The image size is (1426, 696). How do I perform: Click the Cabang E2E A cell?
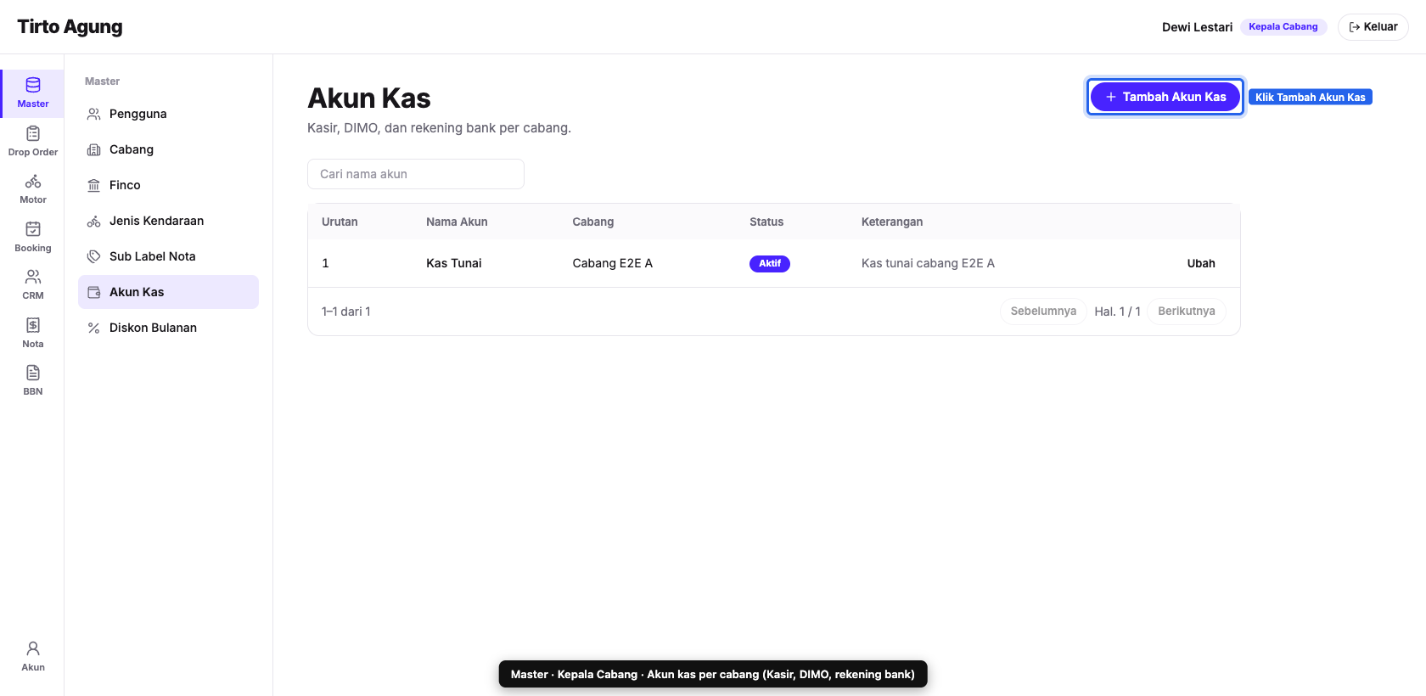click(613, 263)
